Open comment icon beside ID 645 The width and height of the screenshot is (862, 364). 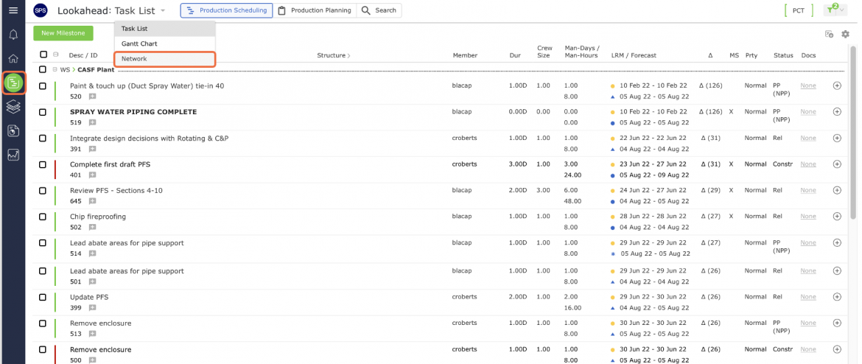pyautogui.click(x=92, y=201)
